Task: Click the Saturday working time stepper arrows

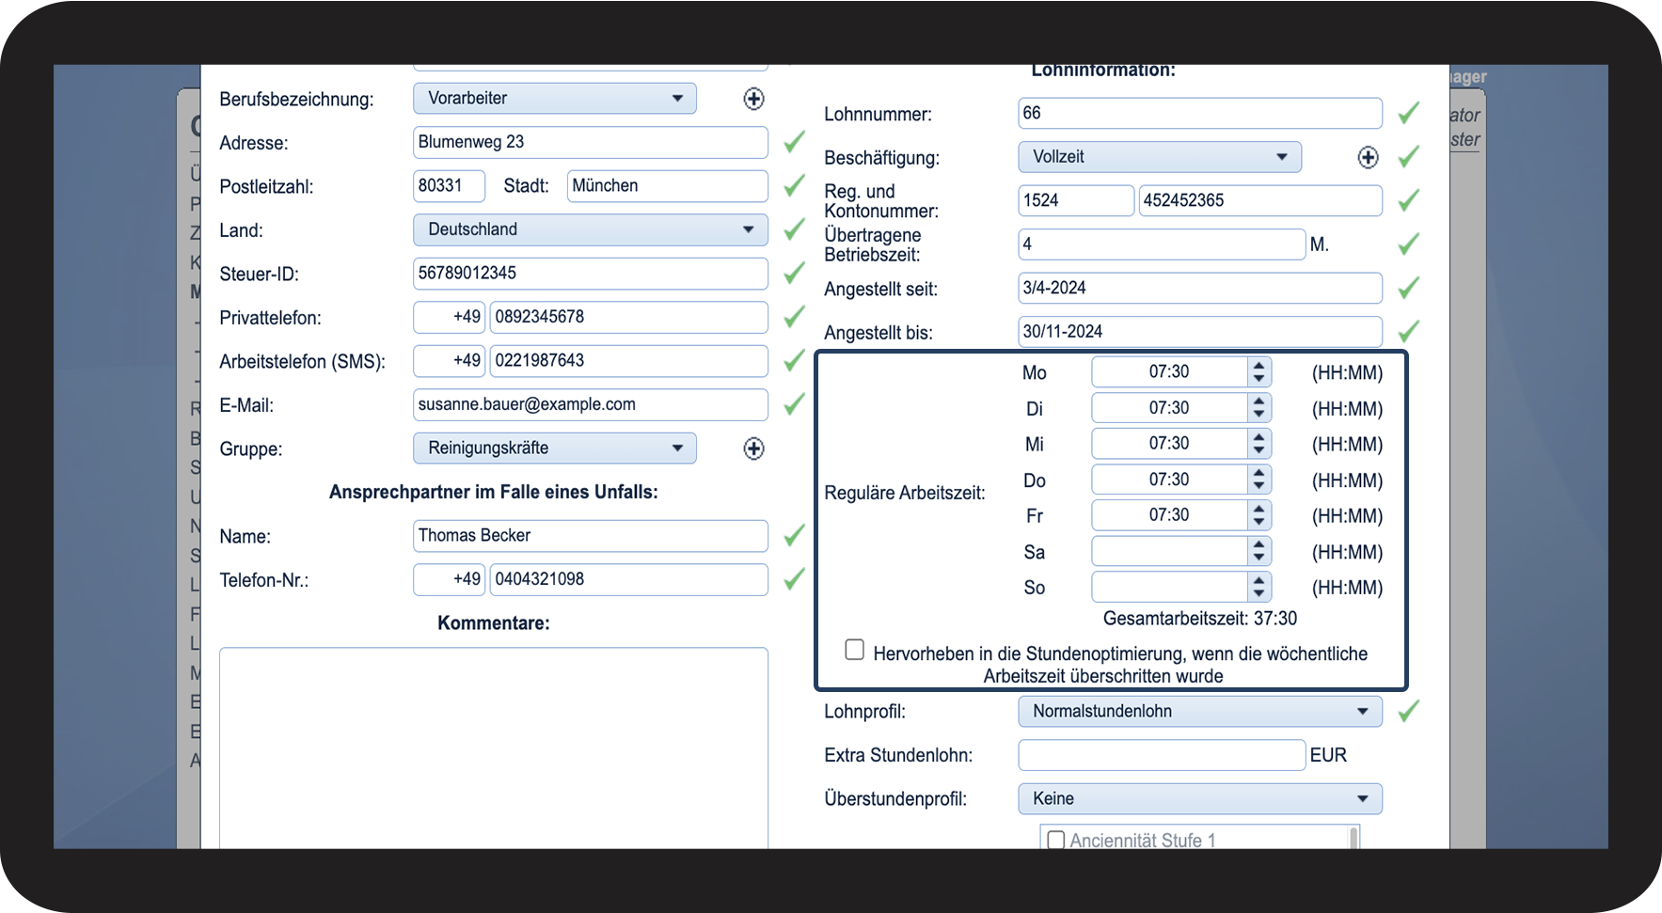Action: pos(1258,552)
